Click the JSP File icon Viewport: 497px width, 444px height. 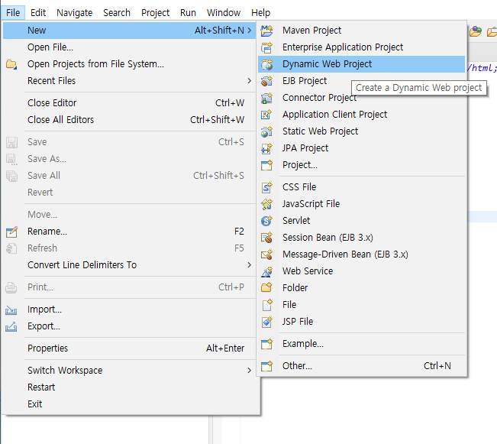266,322
